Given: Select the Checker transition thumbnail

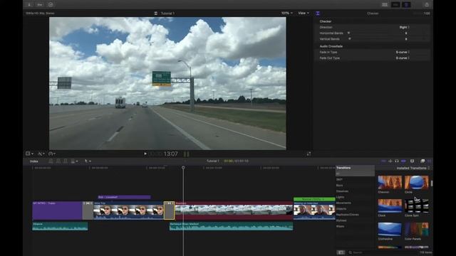Looking at the screenshot, I should point(390,183).
